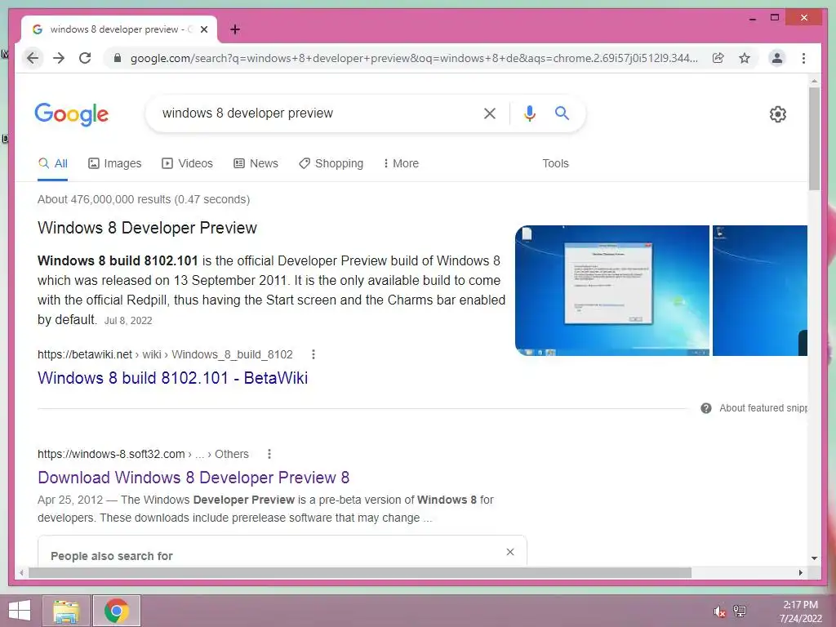Open the Tools filter options
This screenshot has height=627, width=836.
(x=555, y=163)
